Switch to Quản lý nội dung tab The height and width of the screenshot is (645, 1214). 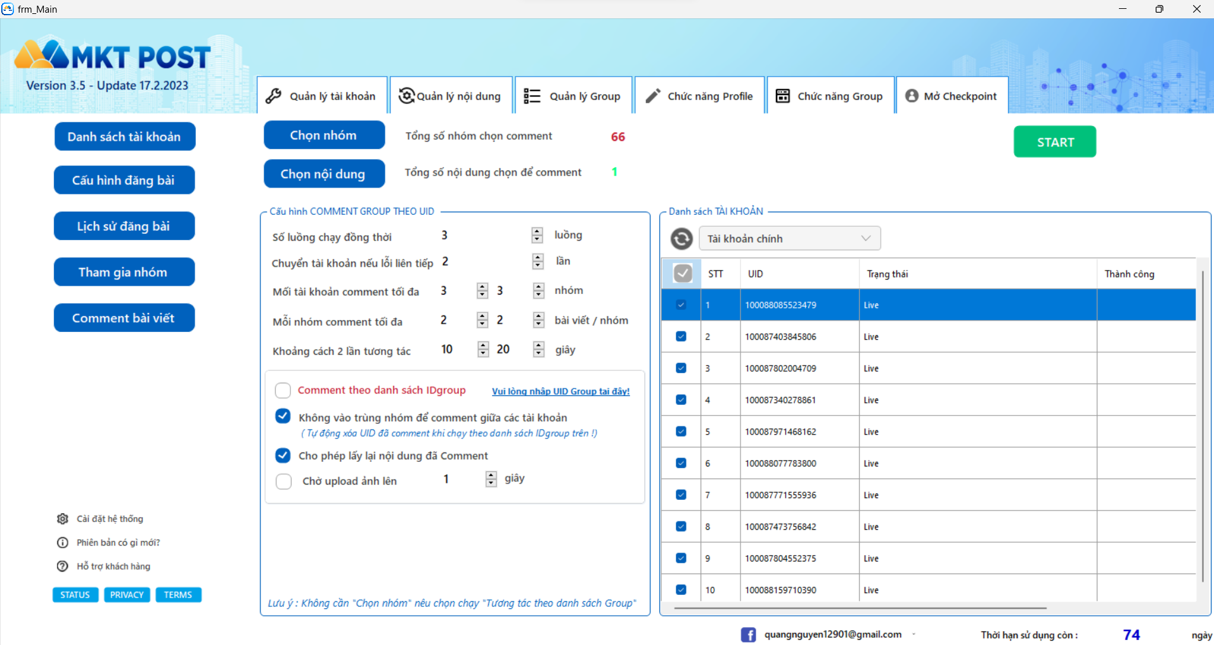coord(451,96)
